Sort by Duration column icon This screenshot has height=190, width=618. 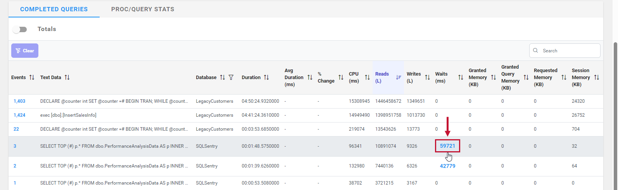(266, 78)
